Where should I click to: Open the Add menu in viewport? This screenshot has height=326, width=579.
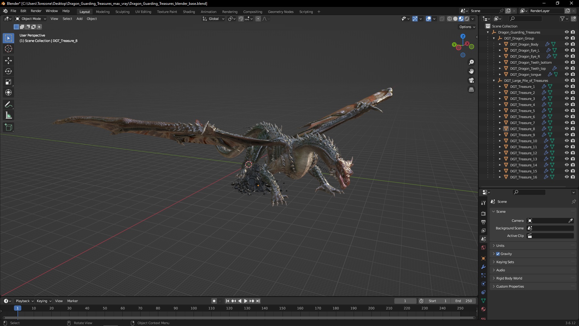pyautogui.click(x=79, y=19)
